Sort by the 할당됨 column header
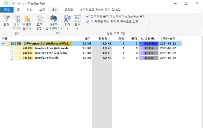 tap(102, 39)
